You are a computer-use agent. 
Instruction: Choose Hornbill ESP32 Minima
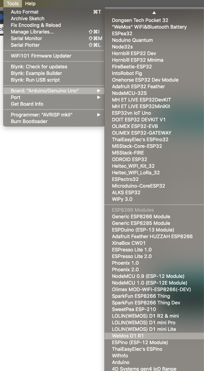[x=154, y=60]
